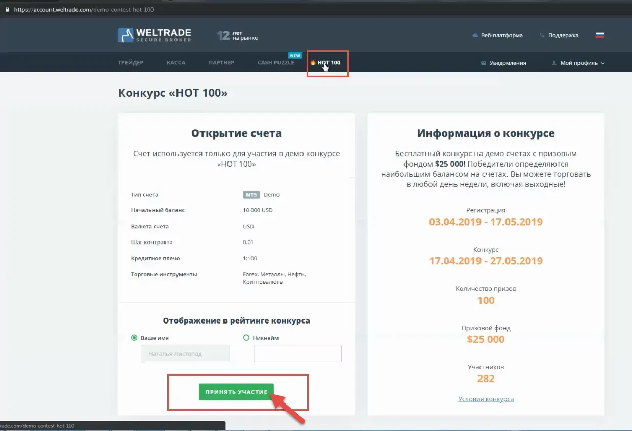
Task: Click the lock icon in address bar
Action: pyautogui.click(x=7, y=9)
